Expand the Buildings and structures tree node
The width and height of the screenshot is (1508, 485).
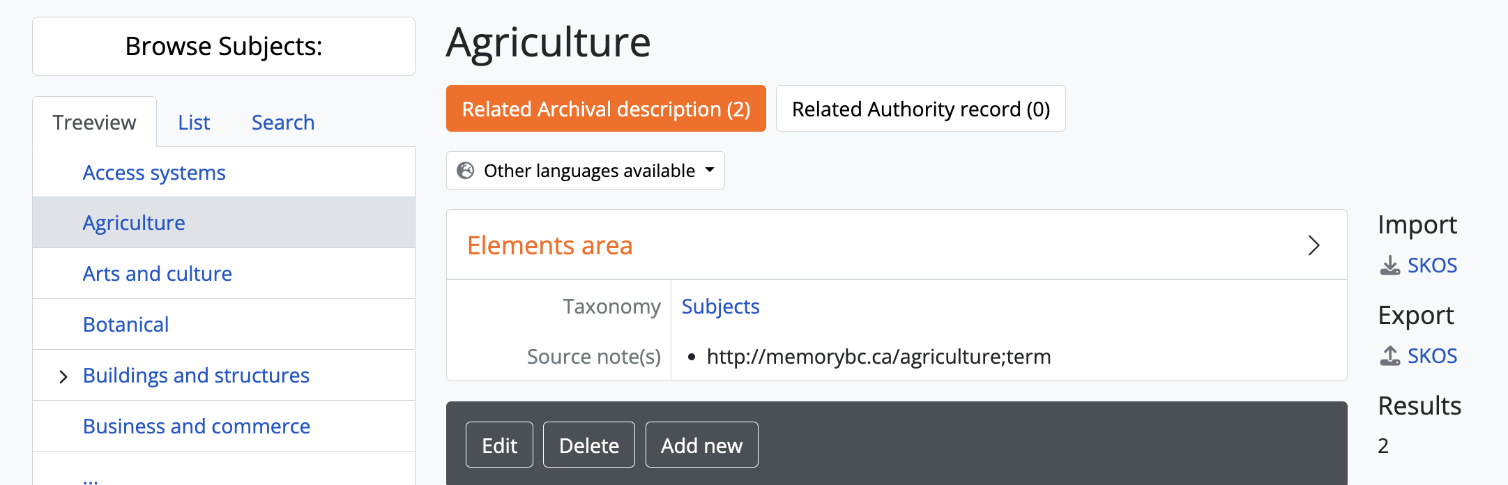[x=63, y=376]
